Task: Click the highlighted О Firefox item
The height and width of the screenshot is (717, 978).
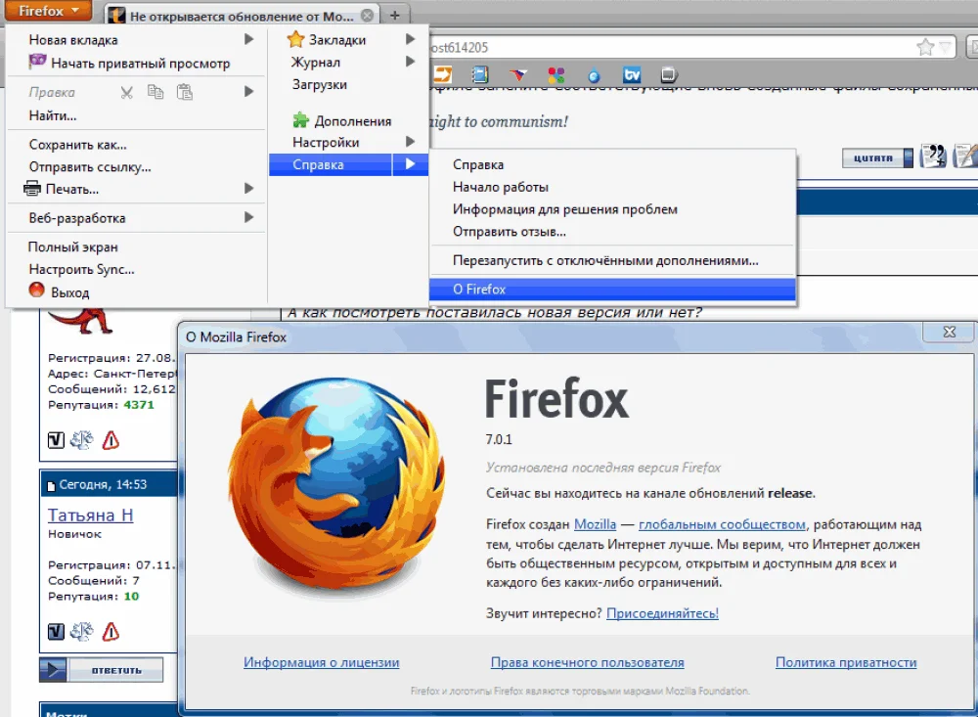Action: pyautogui.click(x=612, y=290)
